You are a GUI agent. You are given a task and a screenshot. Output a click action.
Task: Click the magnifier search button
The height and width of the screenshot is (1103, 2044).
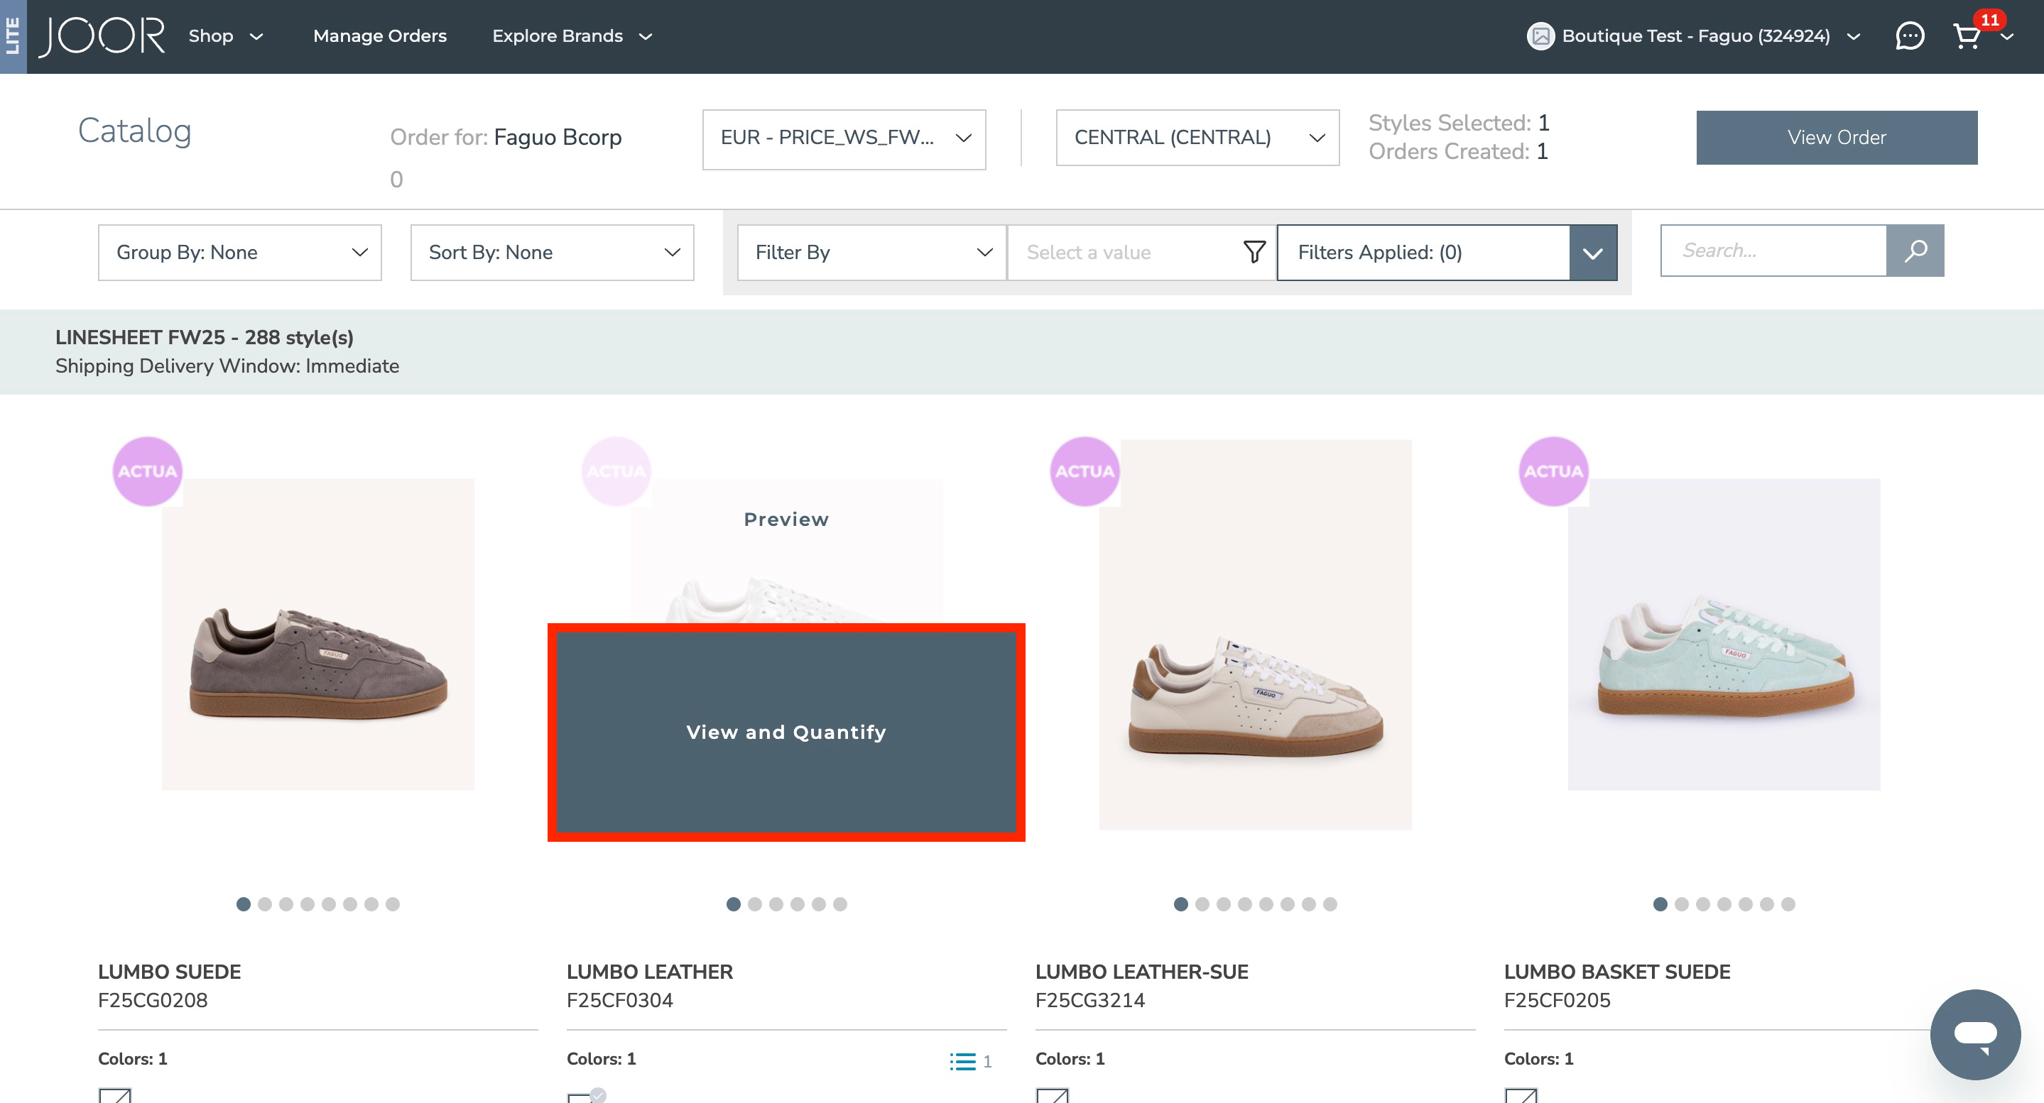coord(1915,251)
